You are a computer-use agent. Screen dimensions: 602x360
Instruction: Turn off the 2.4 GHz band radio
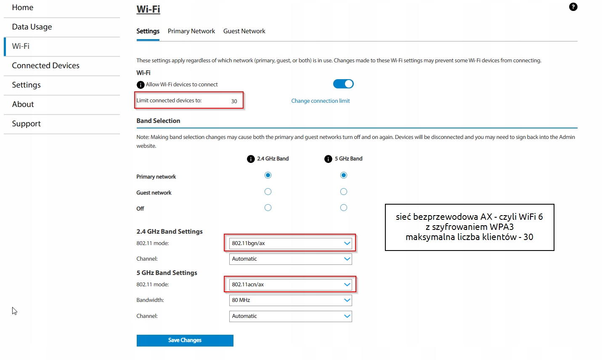coord(268,208)
